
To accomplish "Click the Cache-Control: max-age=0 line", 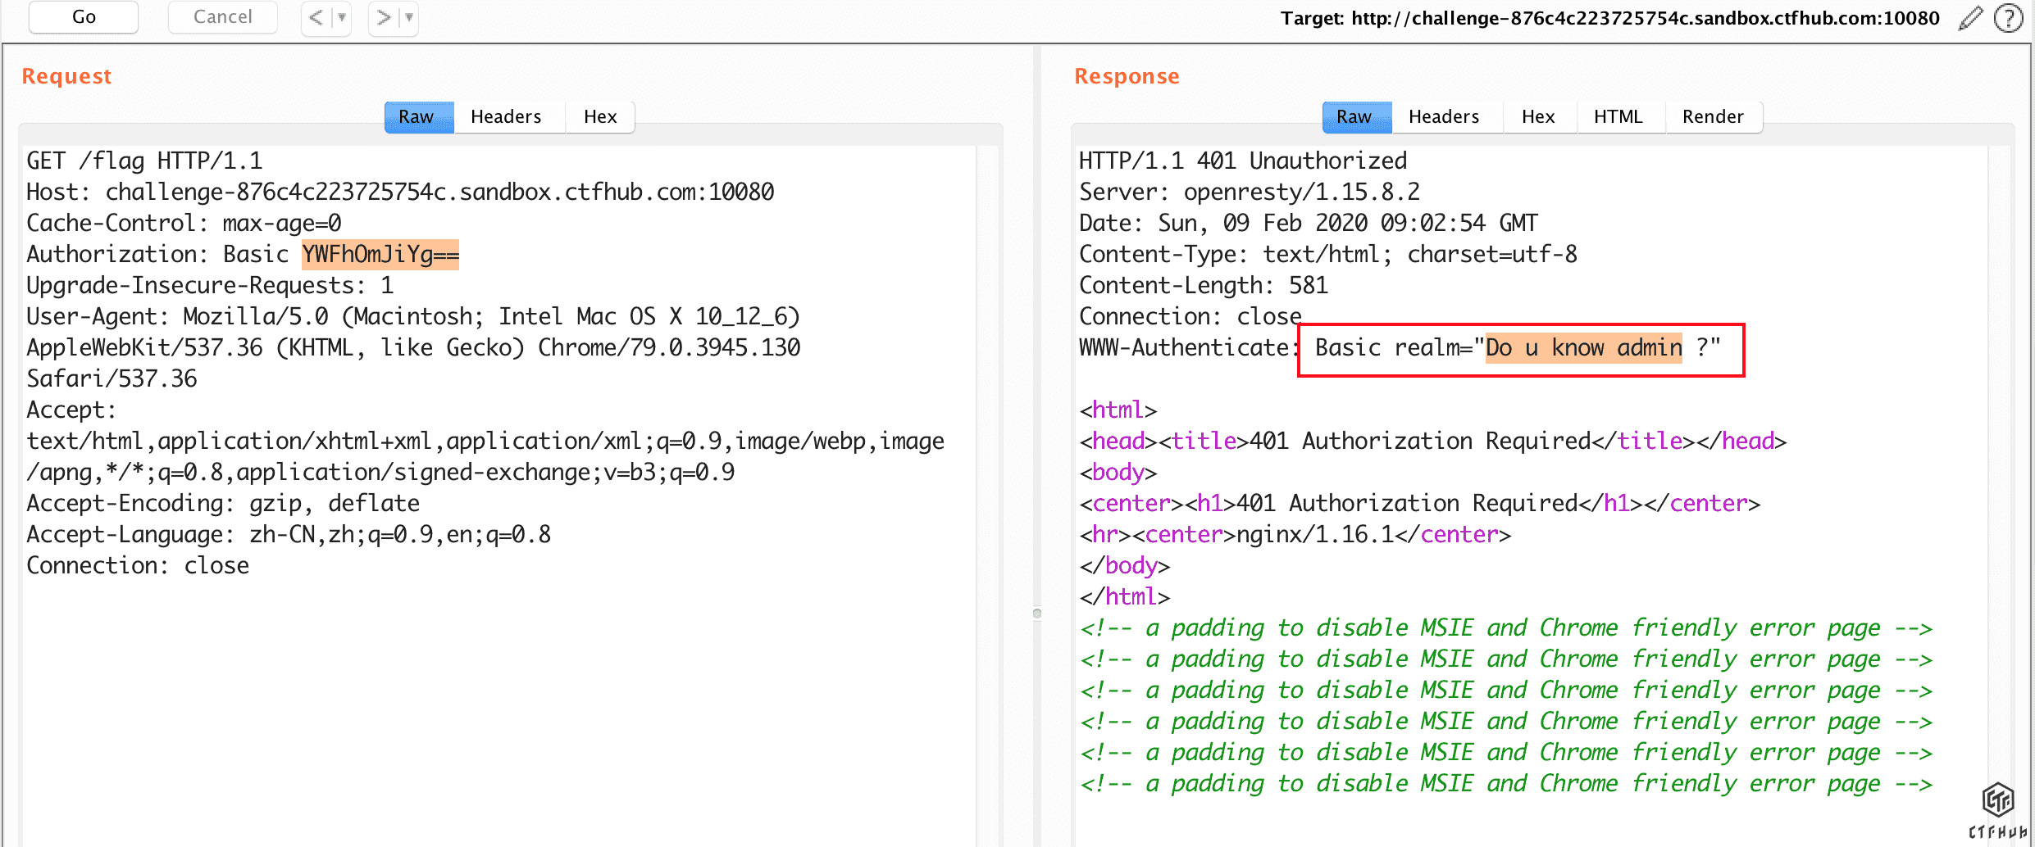I will click(184, 224).
